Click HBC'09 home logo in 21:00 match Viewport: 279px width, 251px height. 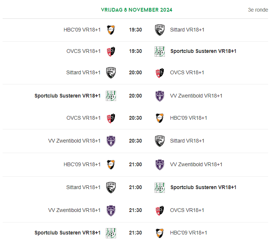111,164
